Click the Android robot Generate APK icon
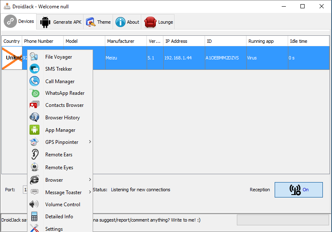The height and width of the screenshot is (232, 332). (45, 22)
